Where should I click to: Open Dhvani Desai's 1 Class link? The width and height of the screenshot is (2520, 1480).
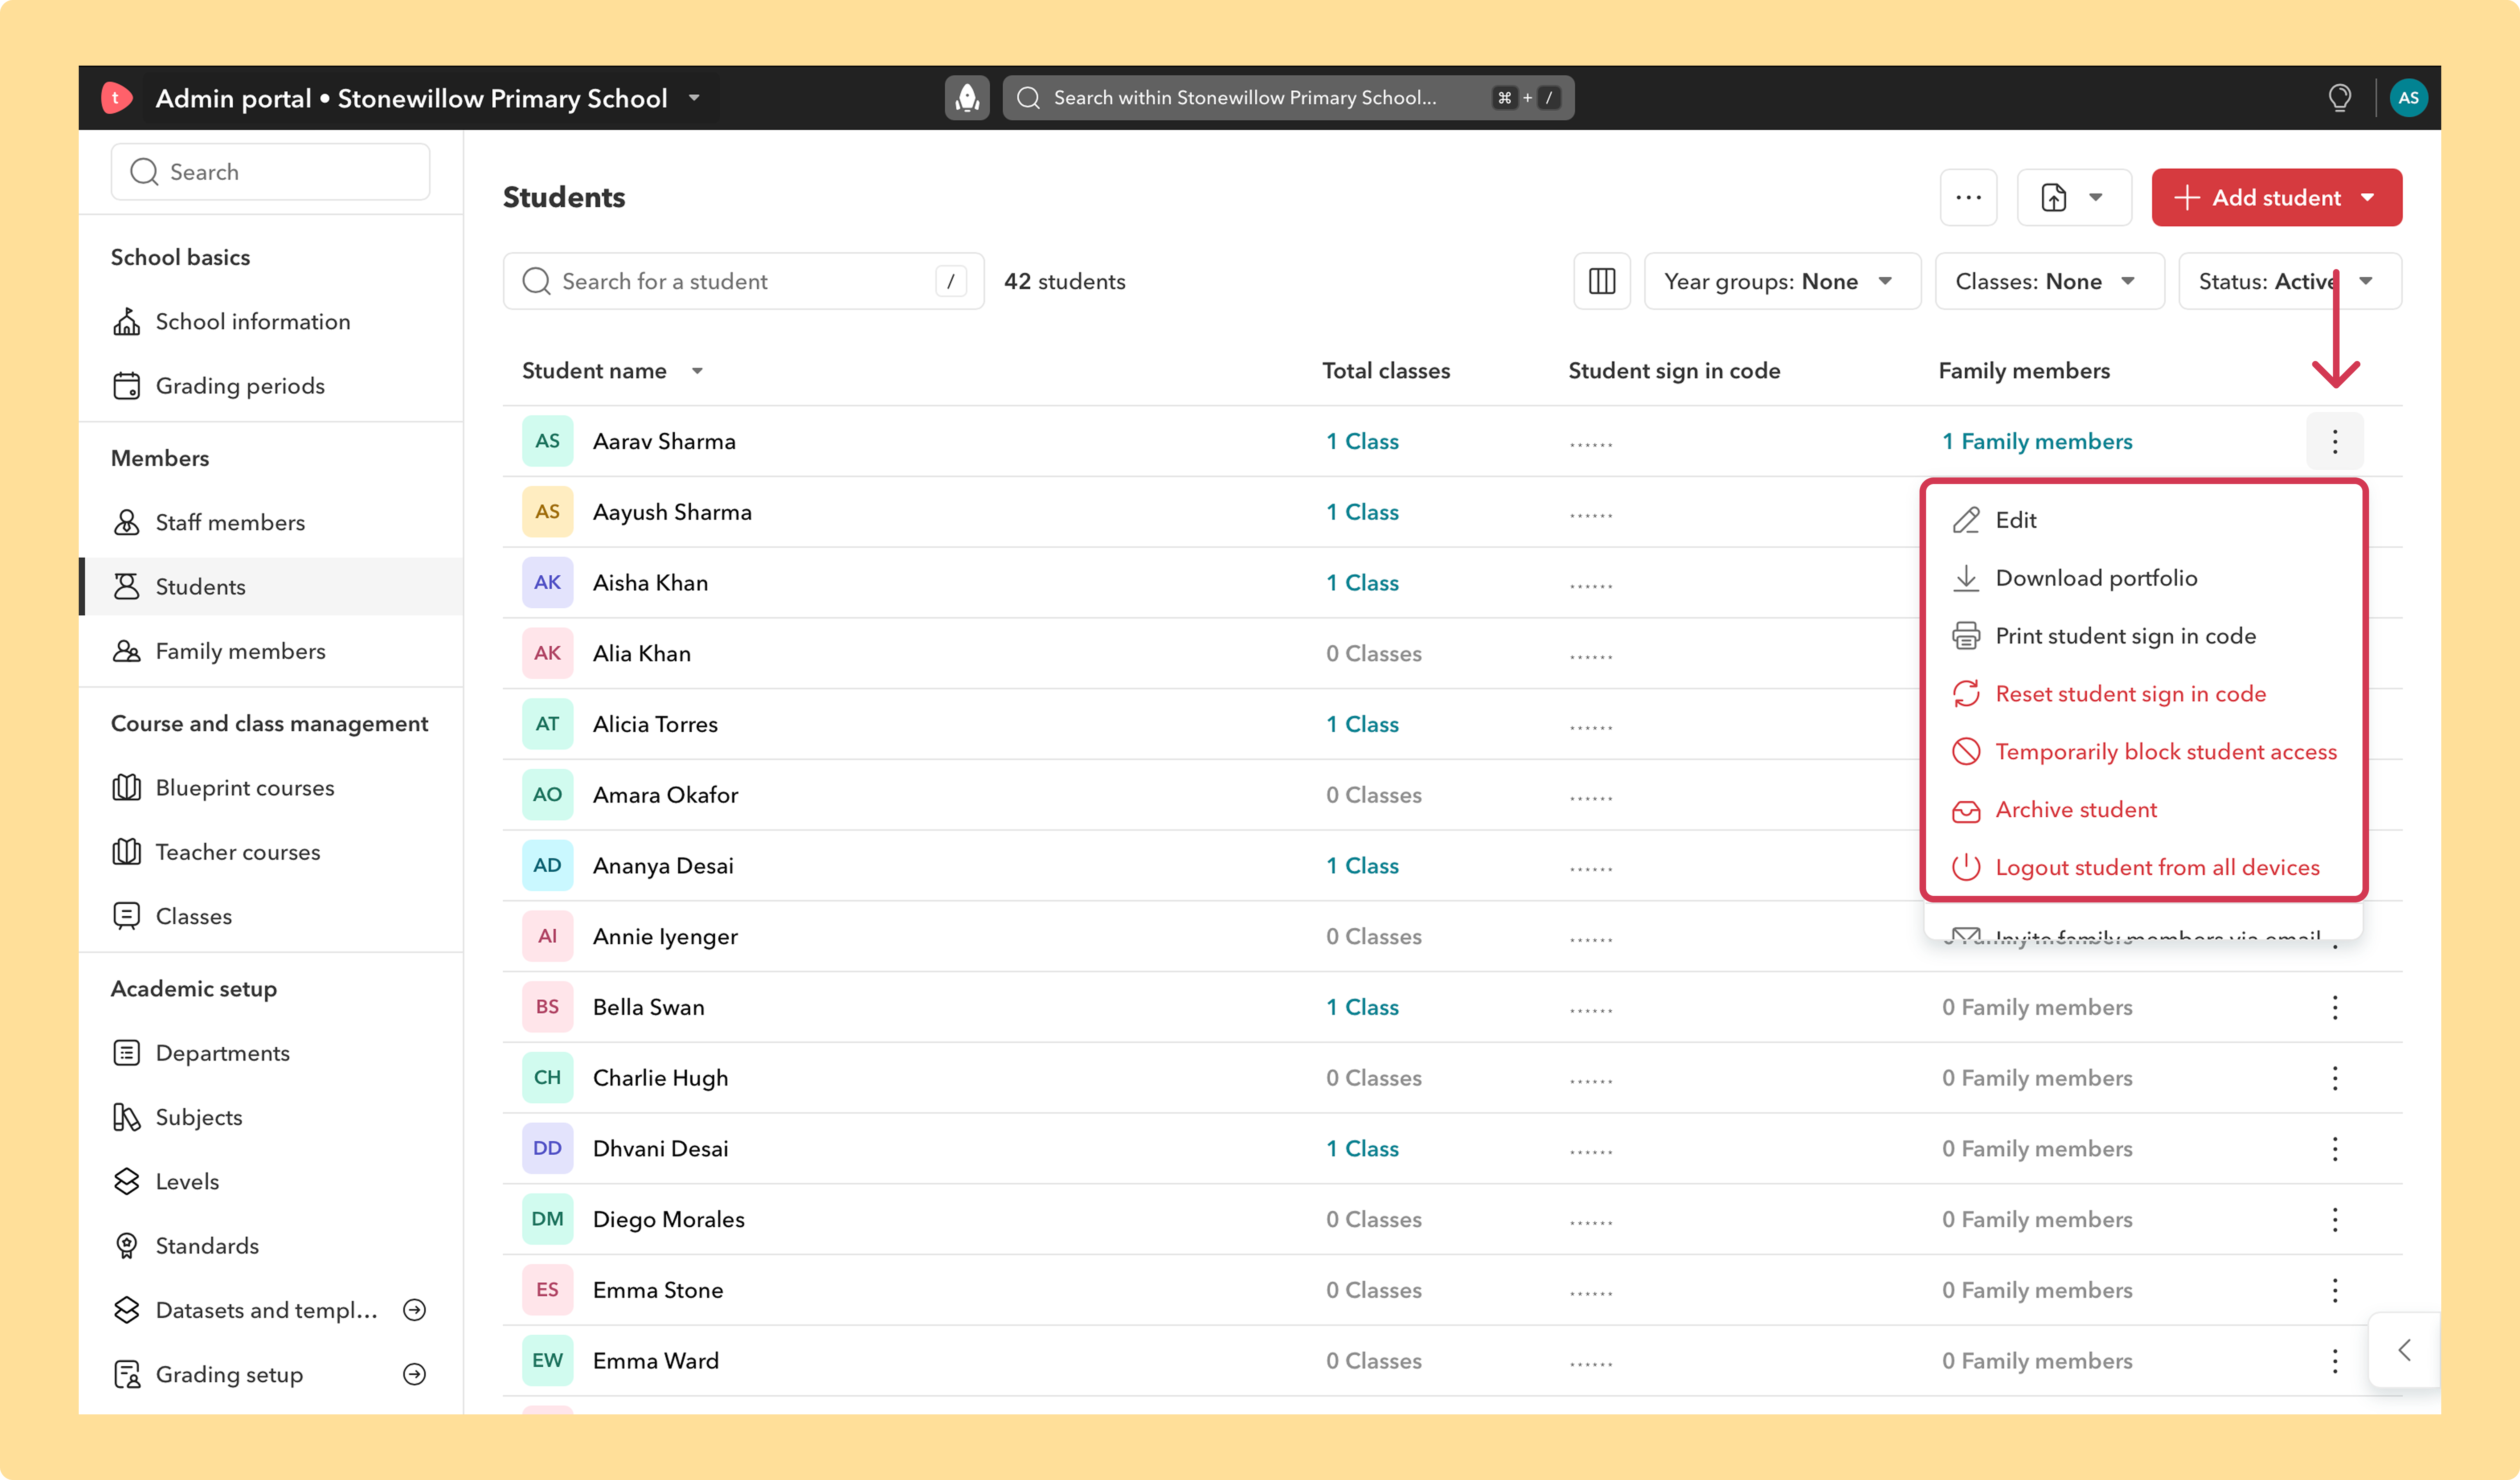[x=1362, y=1149]
